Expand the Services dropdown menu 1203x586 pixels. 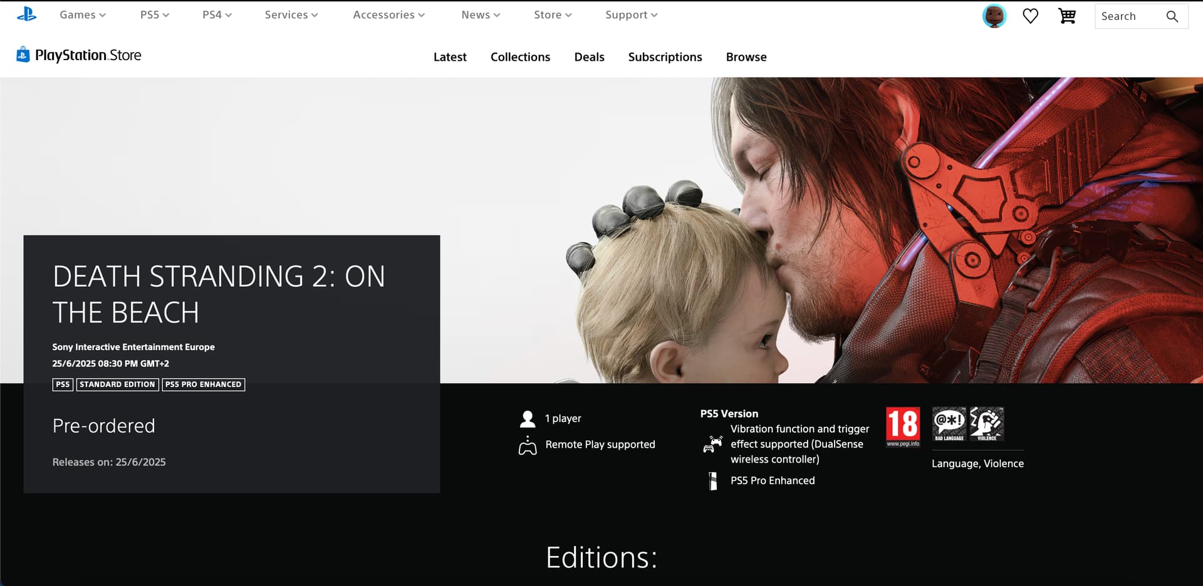click(x=291, y=15)
